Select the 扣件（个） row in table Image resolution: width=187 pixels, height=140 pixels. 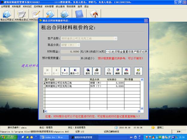coord(90,86)
